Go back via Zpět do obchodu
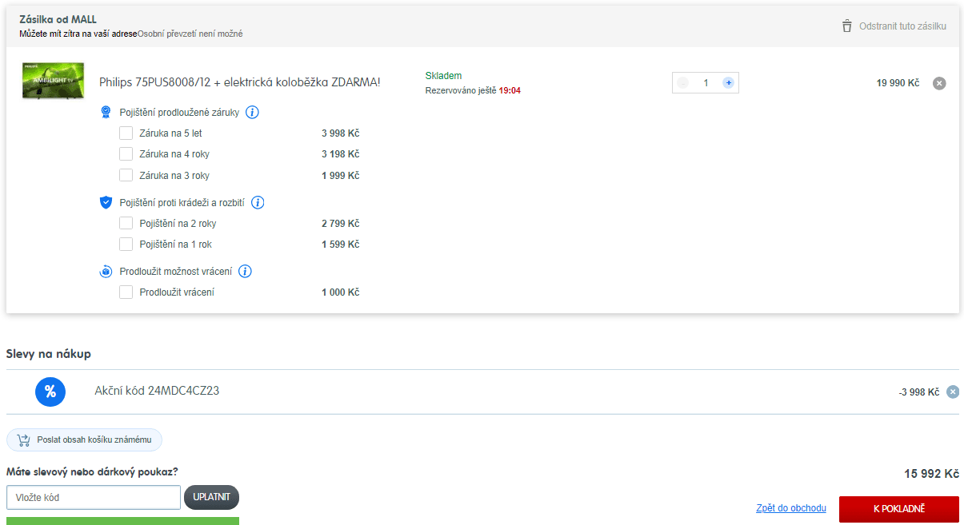The height and width of the screenshot is (525, 964). [791, 508]
